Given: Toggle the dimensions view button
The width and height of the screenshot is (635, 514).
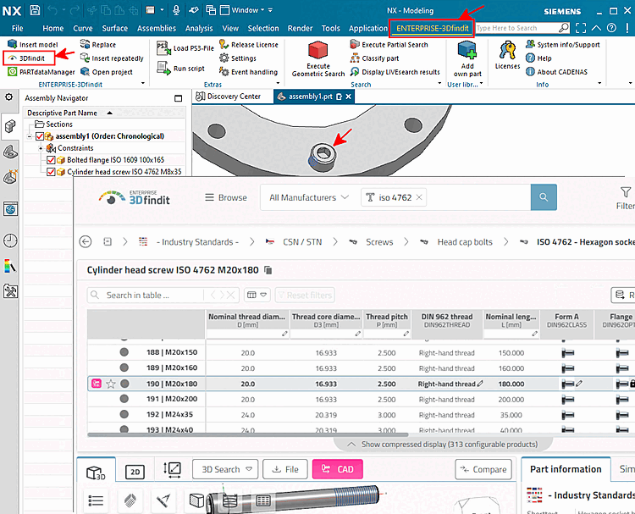Looking at the screenshot, I should point(172,470).
